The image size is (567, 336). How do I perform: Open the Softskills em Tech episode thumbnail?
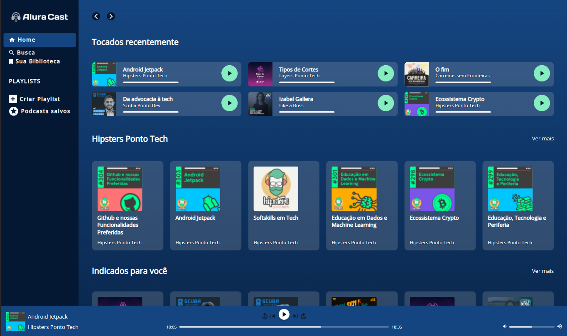tap(275, 189)
